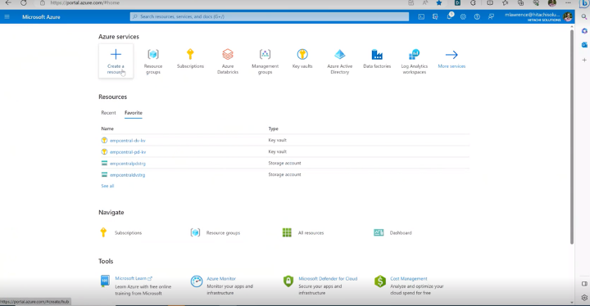Open Data factories service
590x306 pixels.
pyautogui.click(x=377, y=59)
